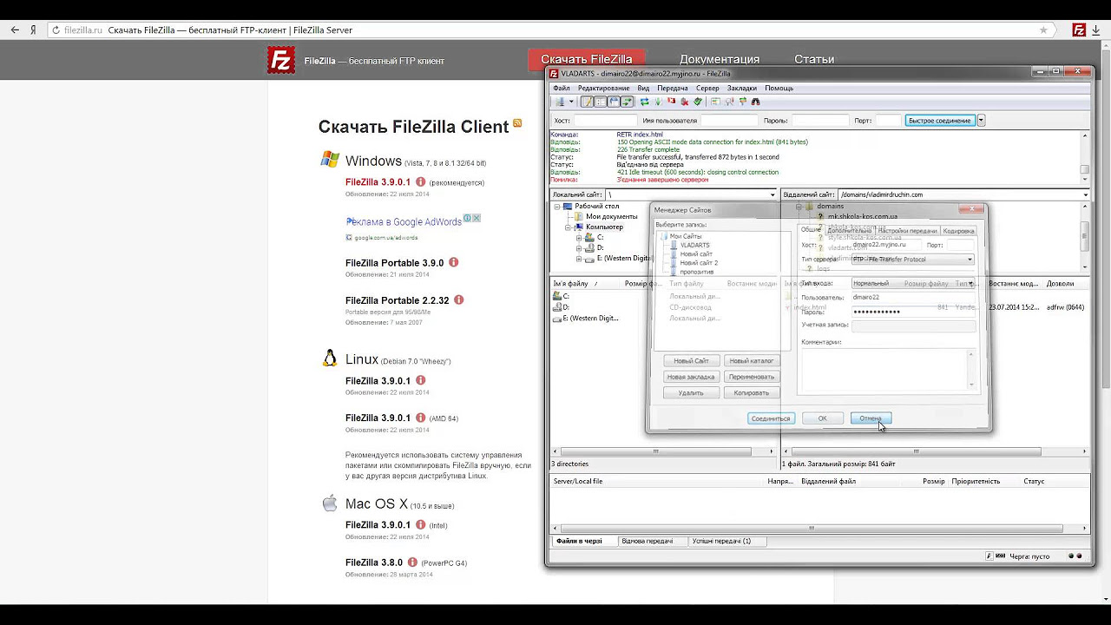Click the disconnect from server icon

(684, 102)
